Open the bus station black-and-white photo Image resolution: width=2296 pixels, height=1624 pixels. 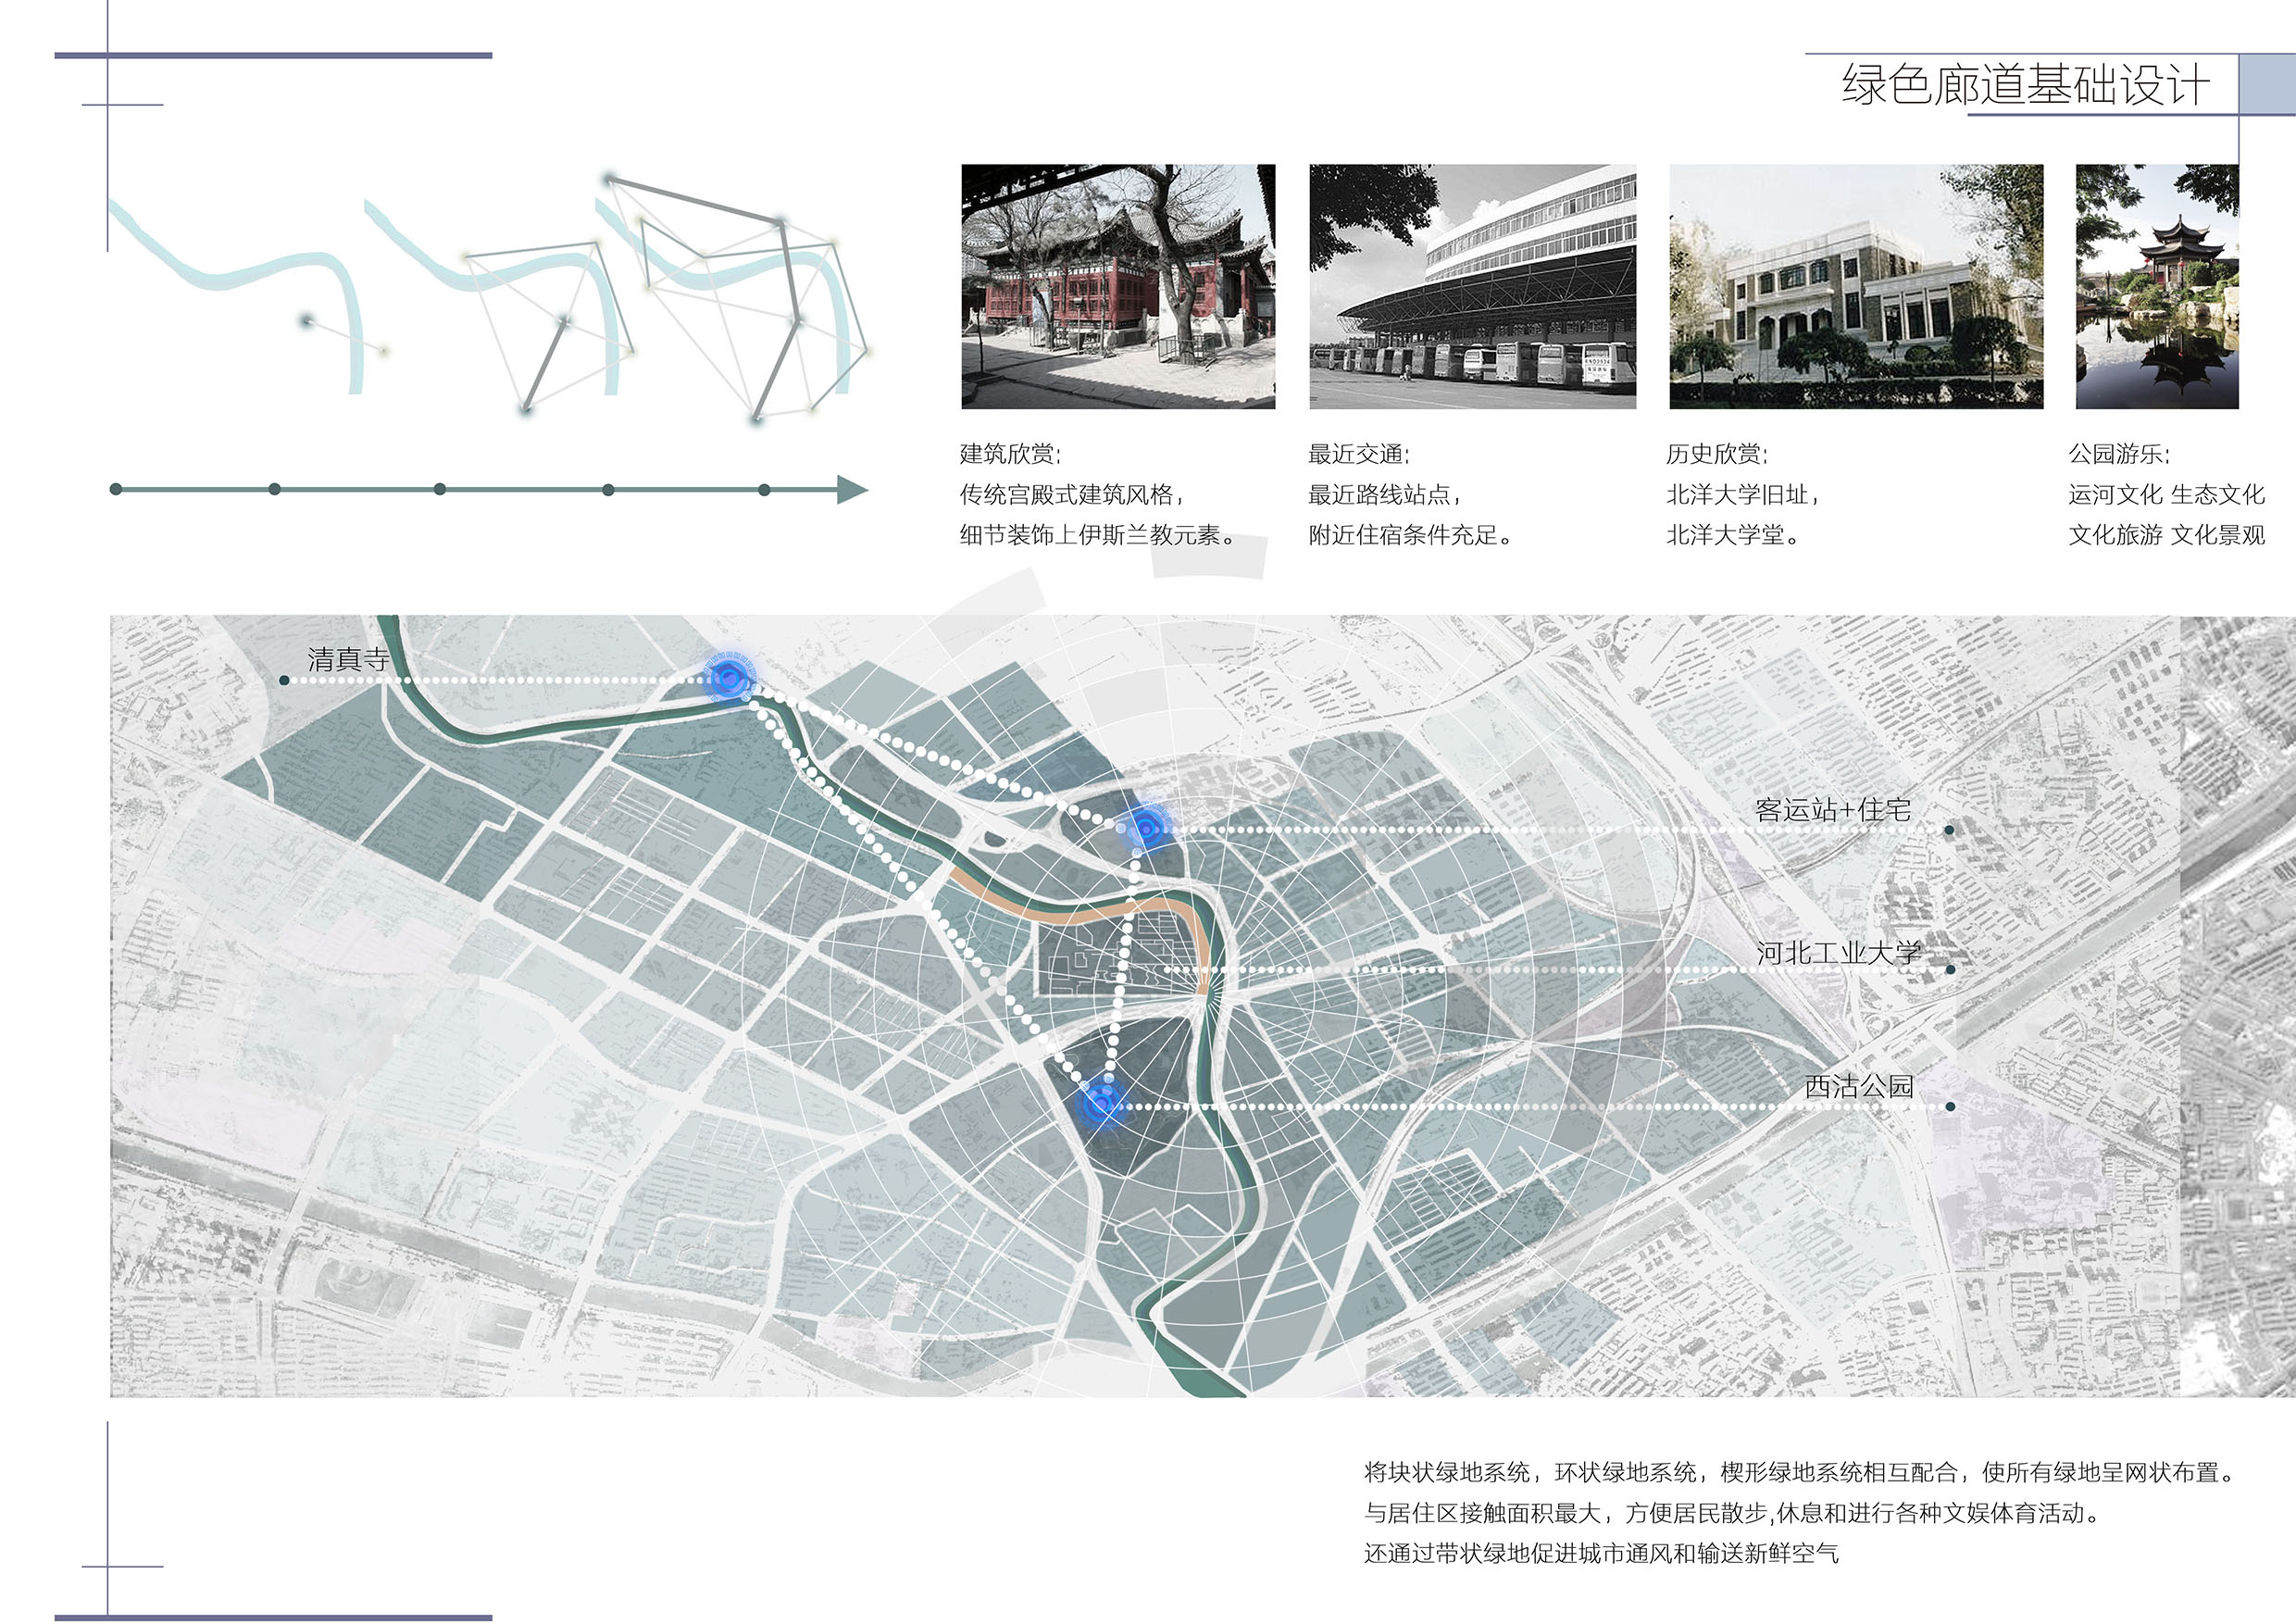point(1473,286)
